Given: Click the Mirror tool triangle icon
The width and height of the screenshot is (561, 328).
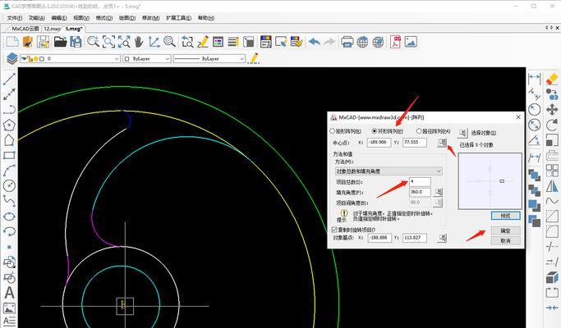Looking at the screenshot, I should (553, 185).
